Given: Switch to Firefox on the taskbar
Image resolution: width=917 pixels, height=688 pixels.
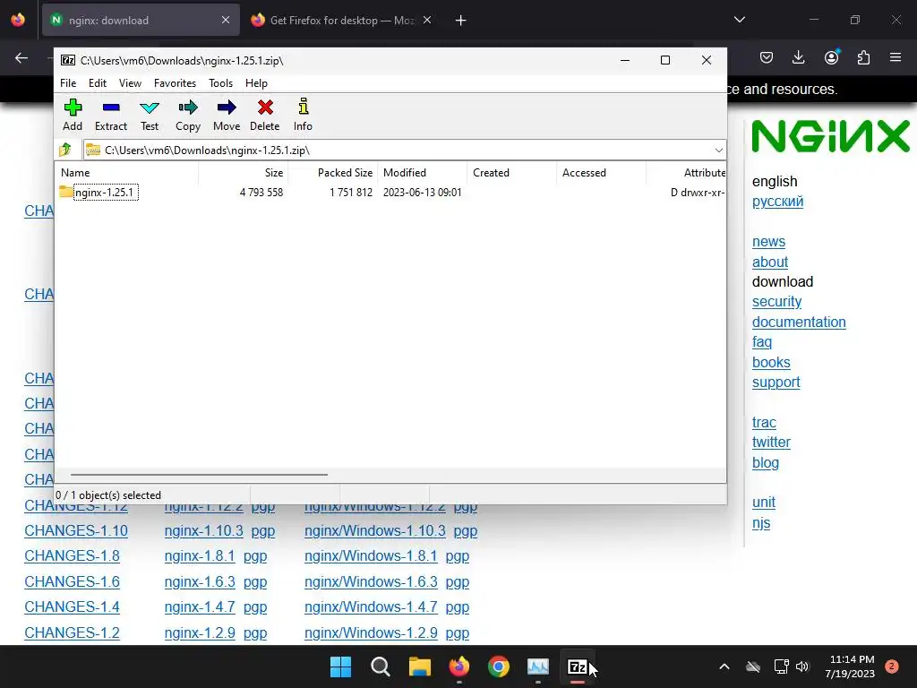Looking at the screenshot, I should (x=459, y=666).
